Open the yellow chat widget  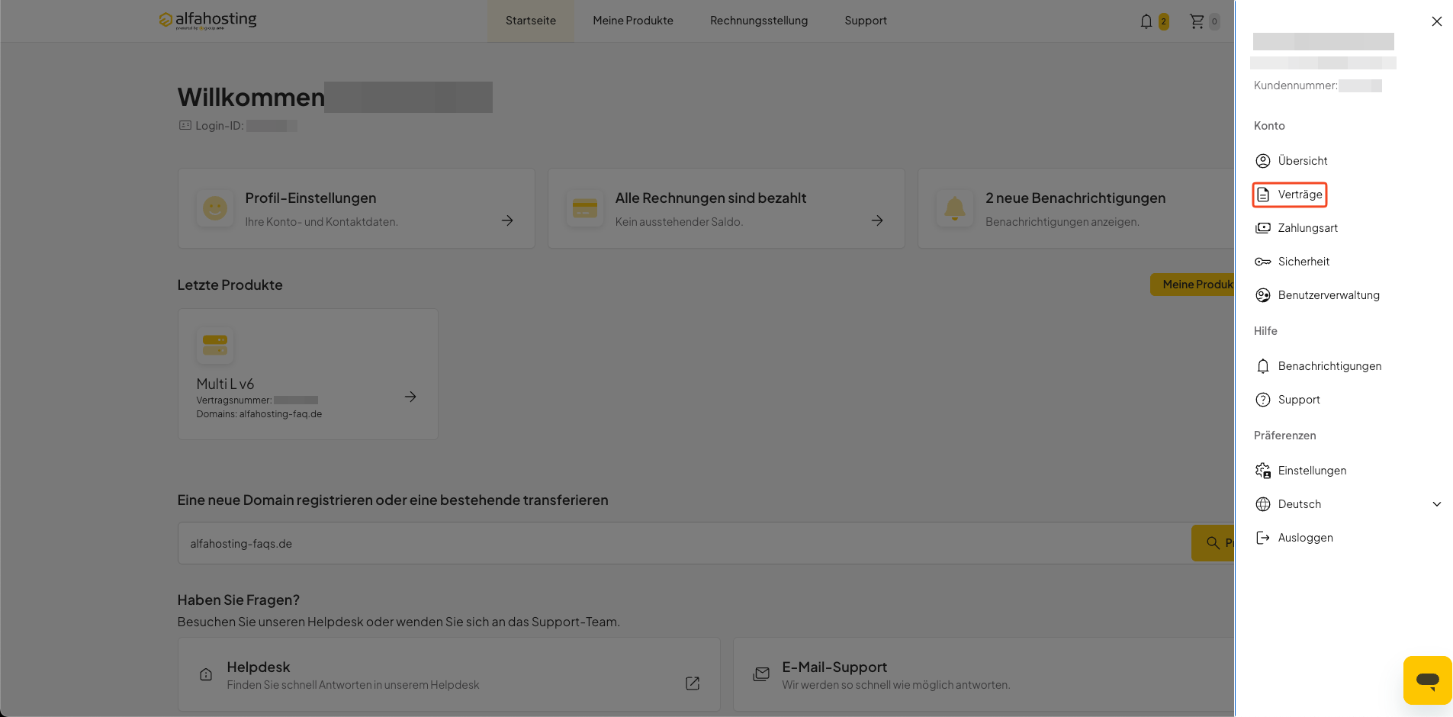[x=1427, y=680]
